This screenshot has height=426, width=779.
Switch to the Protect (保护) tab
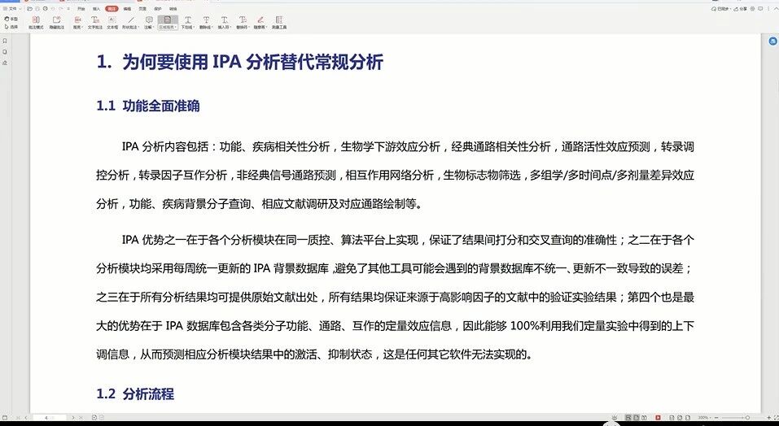tap(158, 8)
